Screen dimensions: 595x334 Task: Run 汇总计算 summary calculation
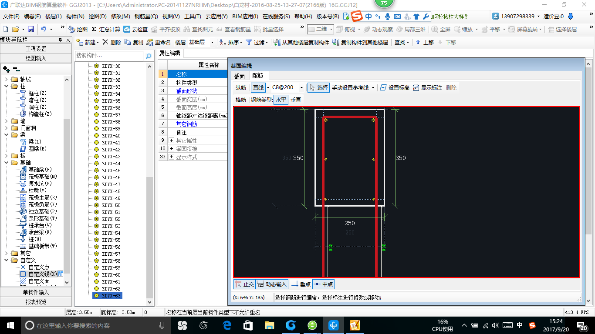coord(106,29)
